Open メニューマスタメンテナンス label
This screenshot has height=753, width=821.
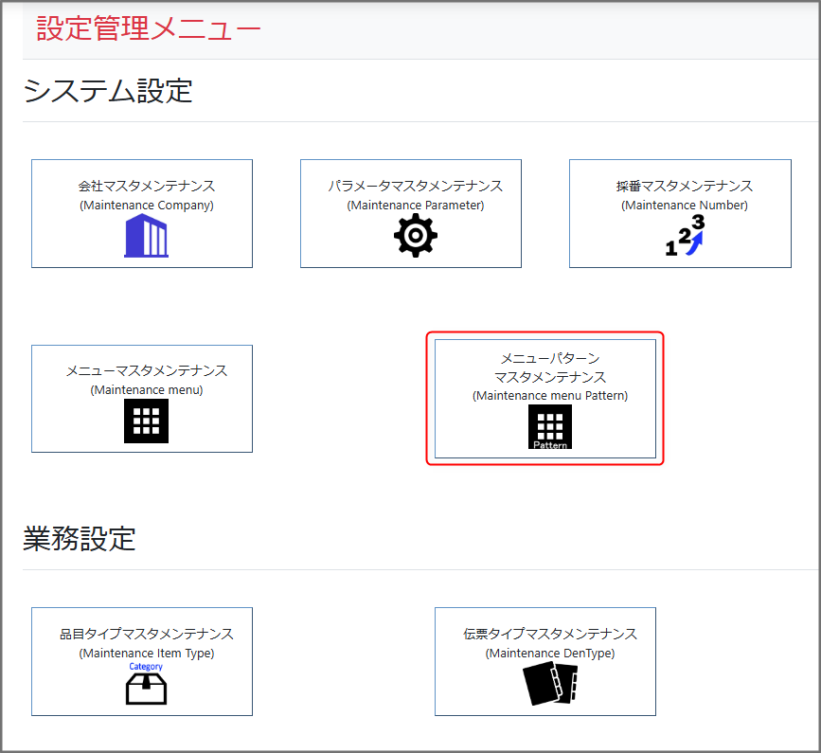point(146,371)
